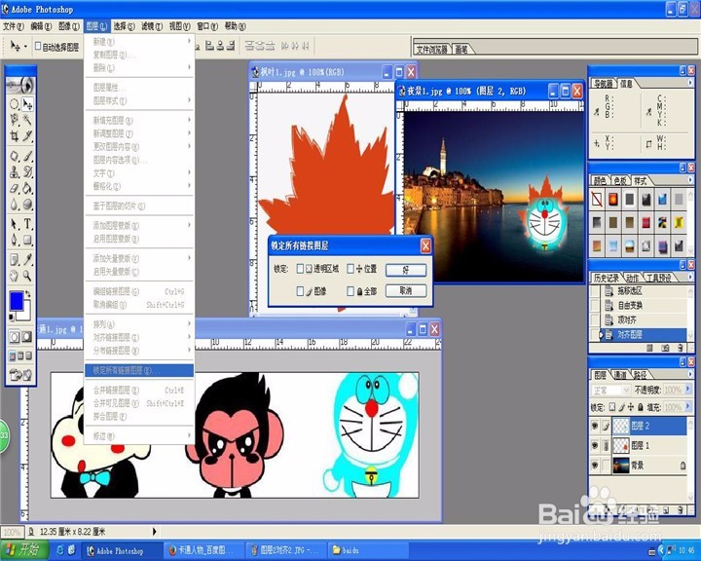Image resolution: width=701 pixels, height=561 pixels.
Task: Open the Styles panel flyout menu arrow
Action: 690,180
